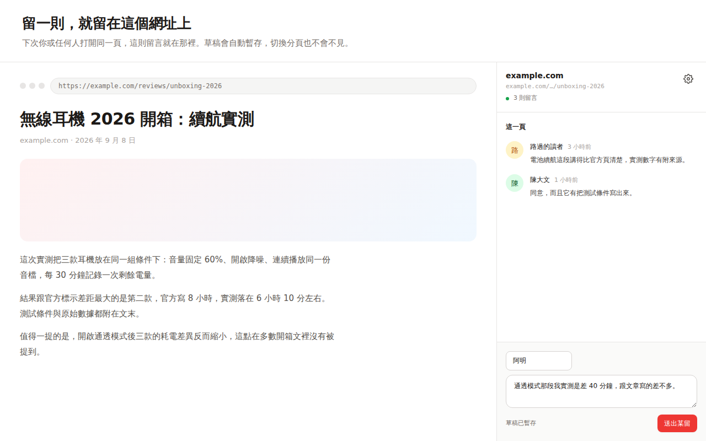Click the 路 avatar of 路過的讀者
The height and width of the screenshot is (441, 706).
click(x=515, y=150)
